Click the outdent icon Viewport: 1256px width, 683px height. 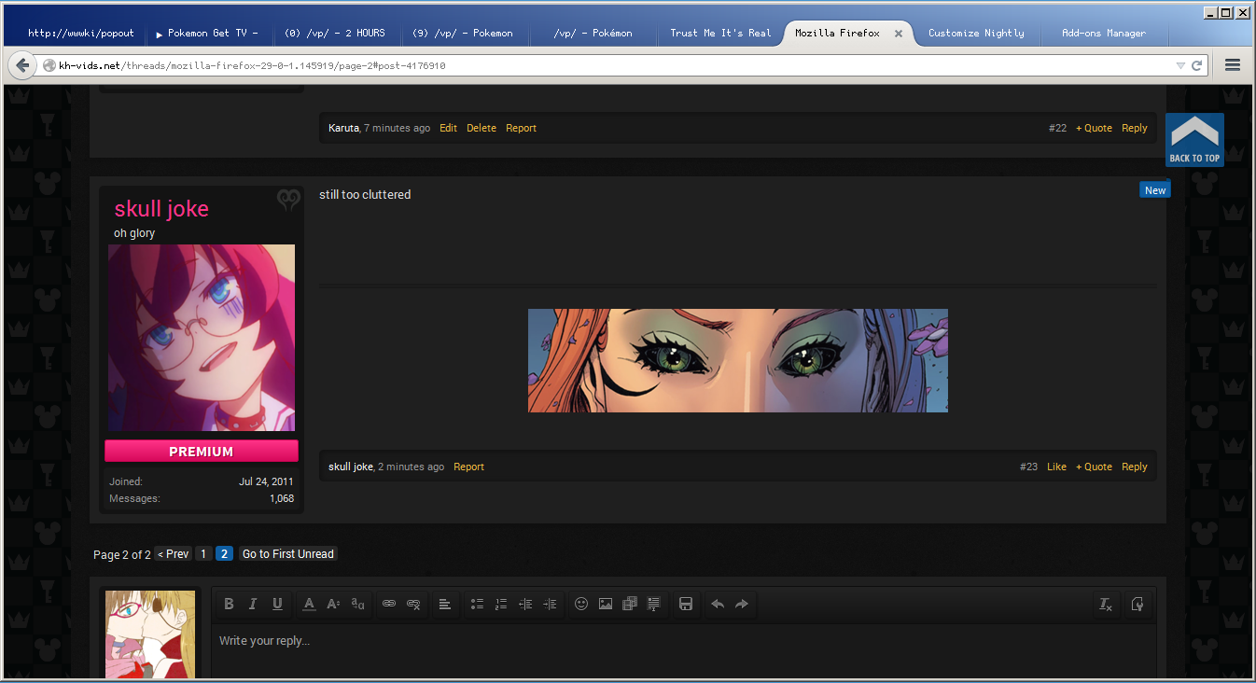point(525,604)
